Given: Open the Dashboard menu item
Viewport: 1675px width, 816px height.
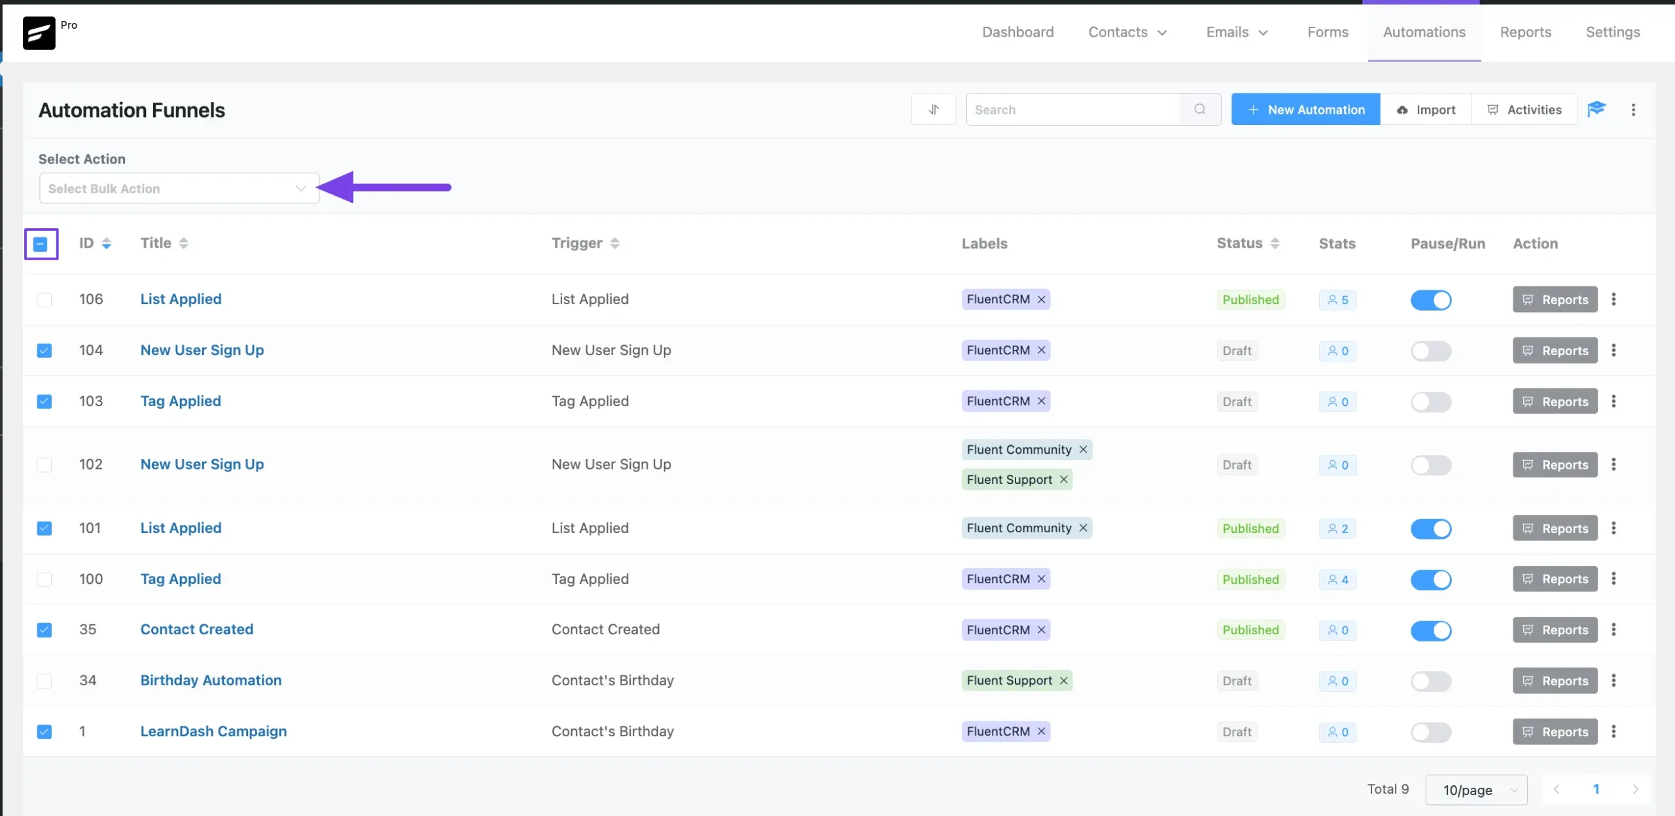Looking at the screenshot, I should (x=1017, y=32).
